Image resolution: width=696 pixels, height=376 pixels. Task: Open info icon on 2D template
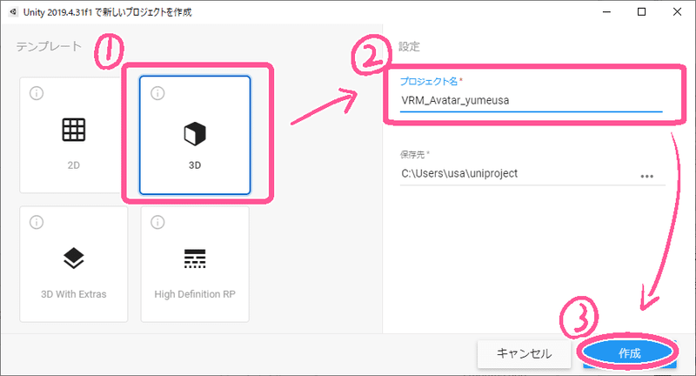coord(37,93)
